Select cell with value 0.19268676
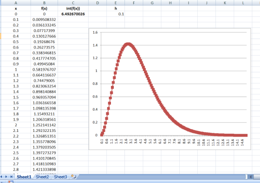260x183 pixels. [x=44, y=42]
